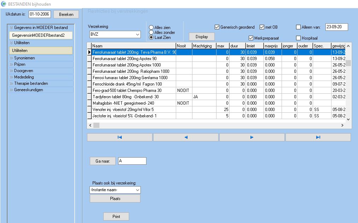Click max value 25 in Venofer row

coord(223,110)
